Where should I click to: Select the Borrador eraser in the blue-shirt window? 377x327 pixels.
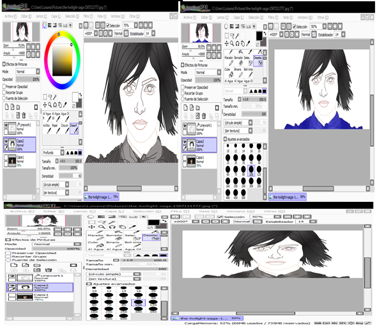tap(238, 61)
